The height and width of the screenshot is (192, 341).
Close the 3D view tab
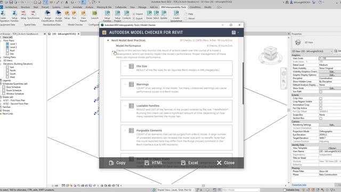(x=78, y=34)
